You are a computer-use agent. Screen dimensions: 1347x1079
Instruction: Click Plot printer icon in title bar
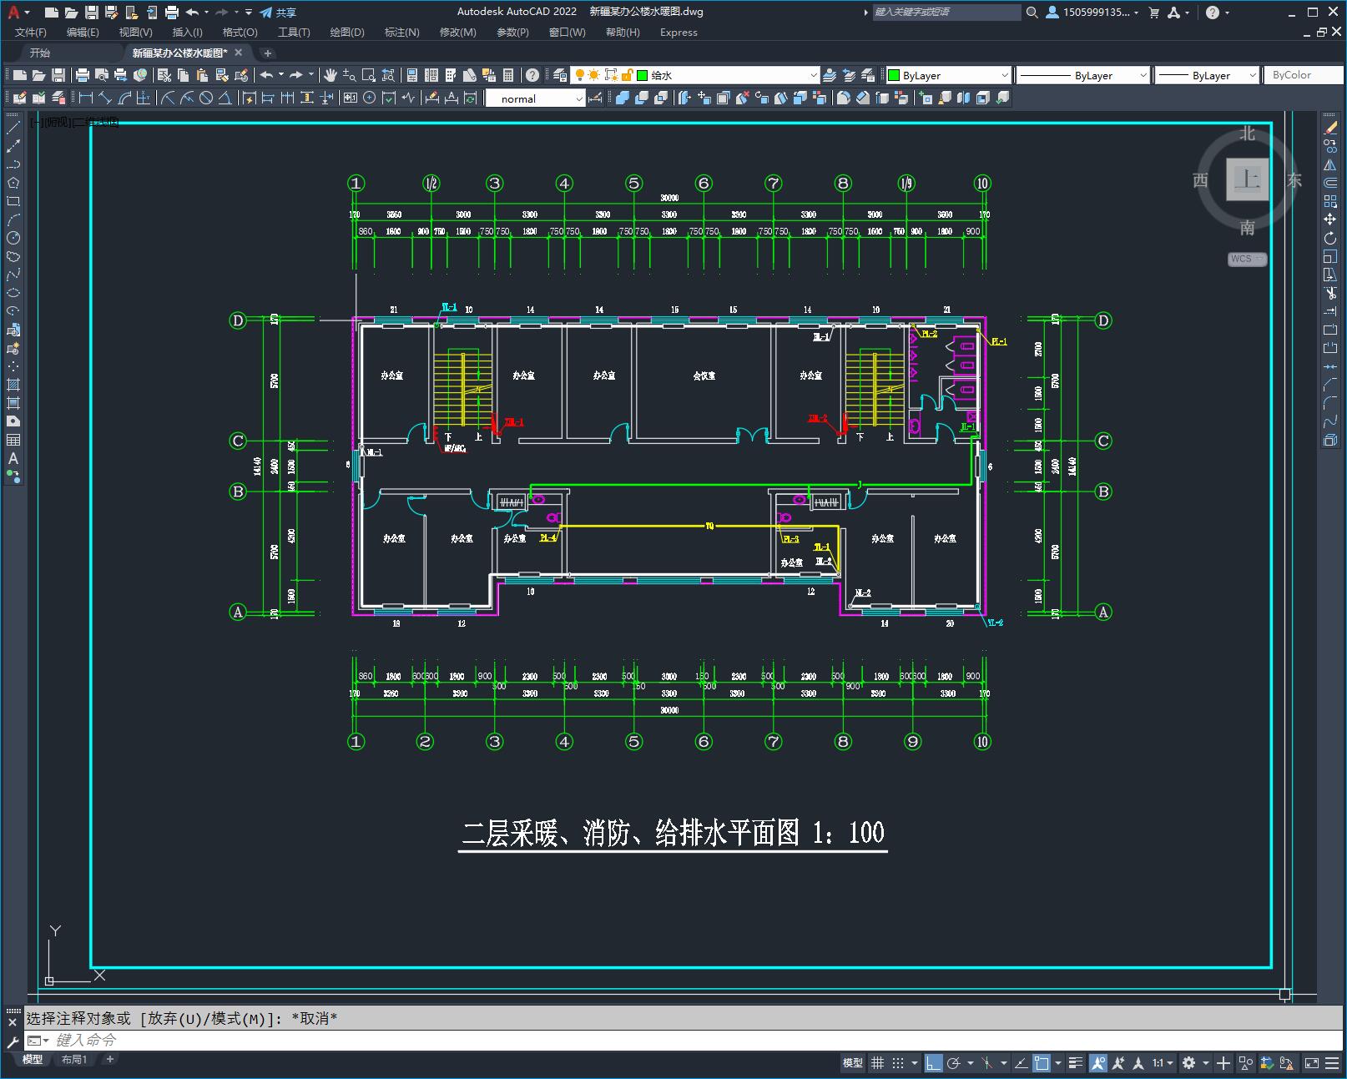172,12
